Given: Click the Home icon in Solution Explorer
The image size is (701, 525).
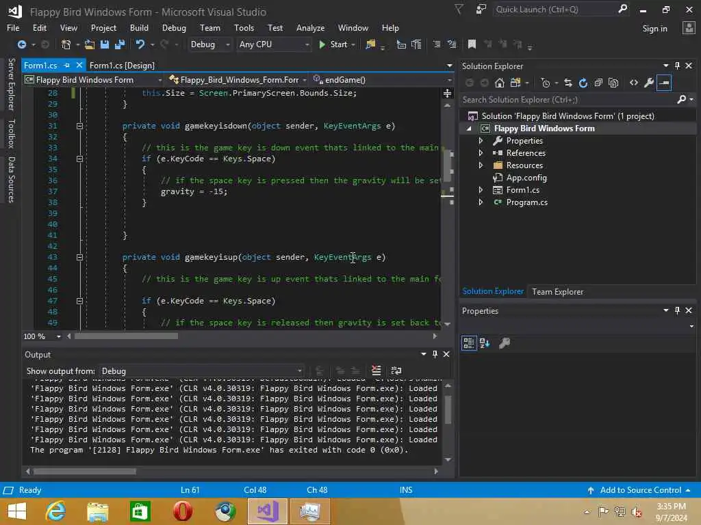Looking at the screenshot, I should tap(500, 83).
